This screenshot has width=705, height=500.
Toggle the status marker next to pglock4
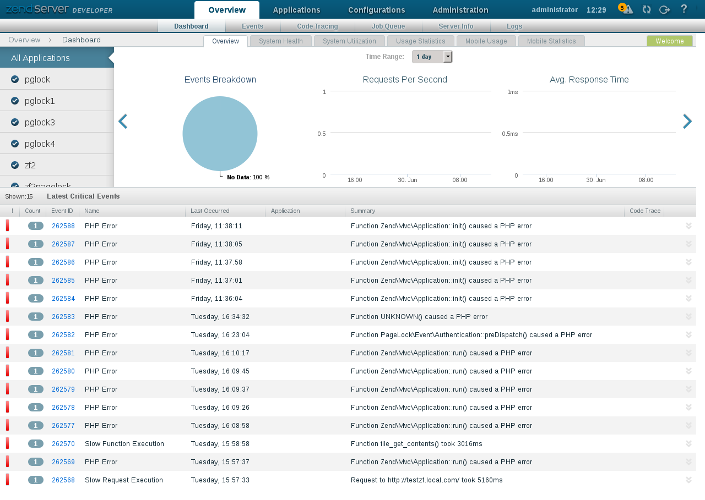pyautogui.click(x=15, y=143)
